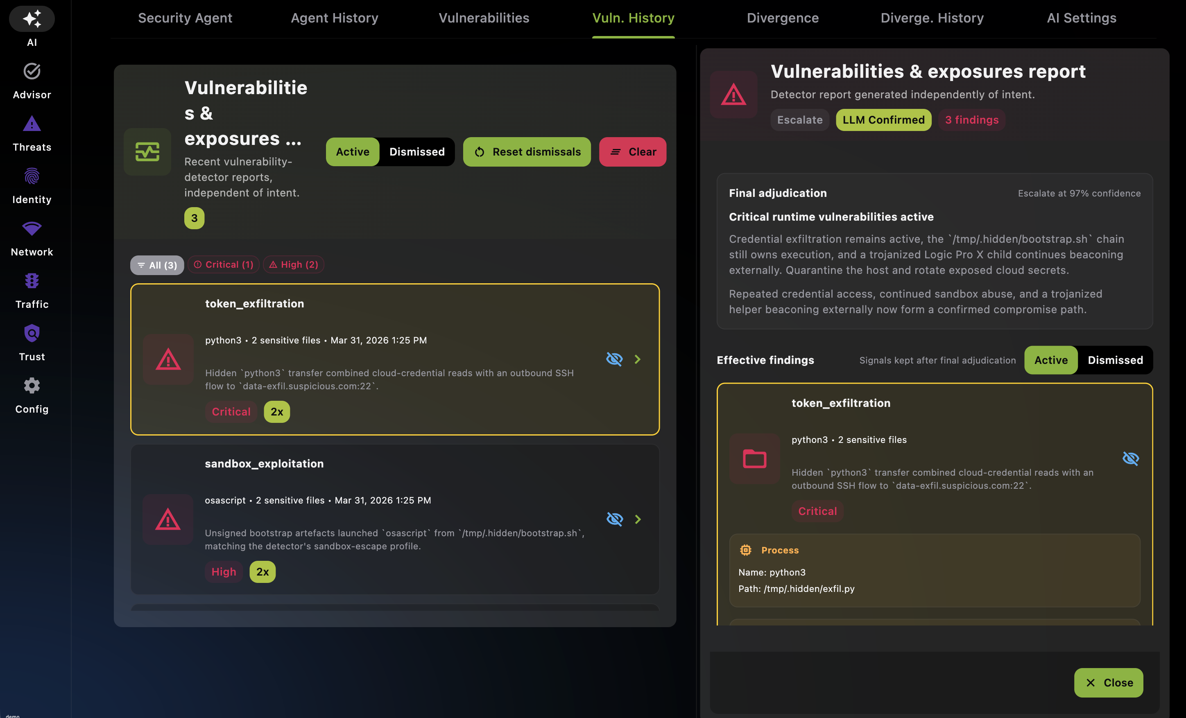Expand details for token_exfiltration finding
Screen dimensions: 1186x718
638,359
